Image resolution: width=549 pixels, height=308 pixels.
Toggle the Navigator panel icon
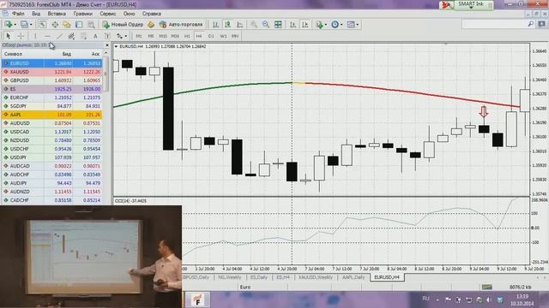click(x=67, y=25)
